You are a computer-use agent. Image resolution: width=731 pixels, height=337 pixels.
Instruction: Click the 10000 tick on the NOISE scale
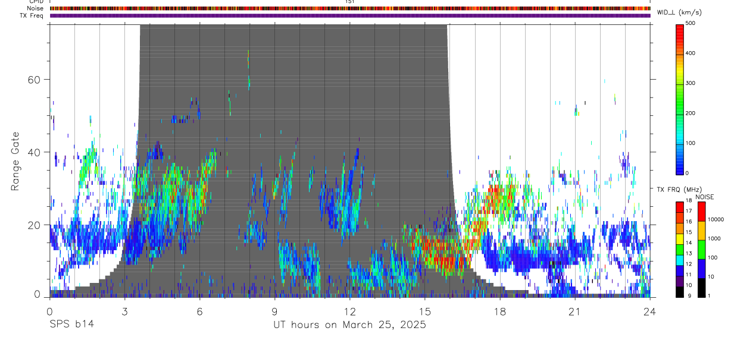pos(716,220)
